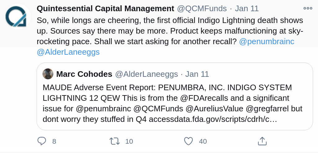
Task: Open Marc Cohodes' small profile picture
Action: click(x=48, y=74)
